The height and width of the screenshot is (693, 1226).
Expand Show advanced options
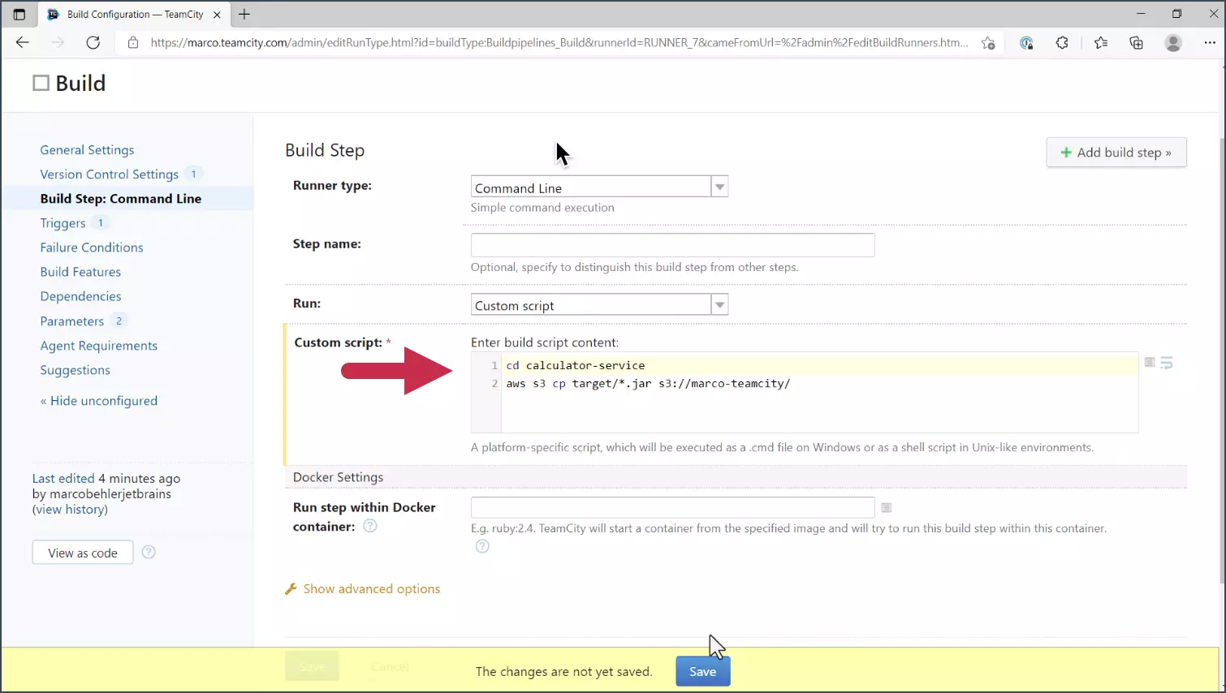tap(371, 589)
